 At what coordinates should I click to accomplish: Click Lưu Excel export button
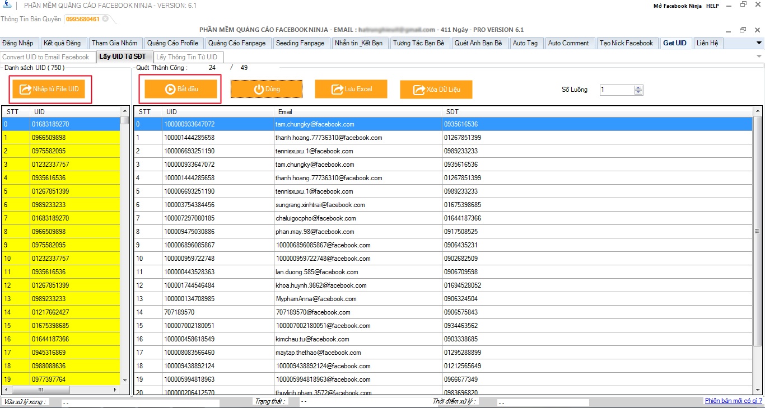click(351, 89)
